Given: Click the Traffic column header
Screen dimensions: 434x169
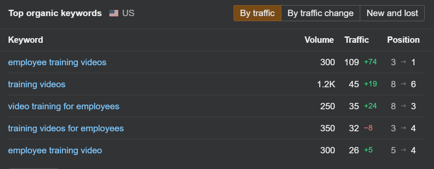Looking at the screenshot, I should pos(356,40).
